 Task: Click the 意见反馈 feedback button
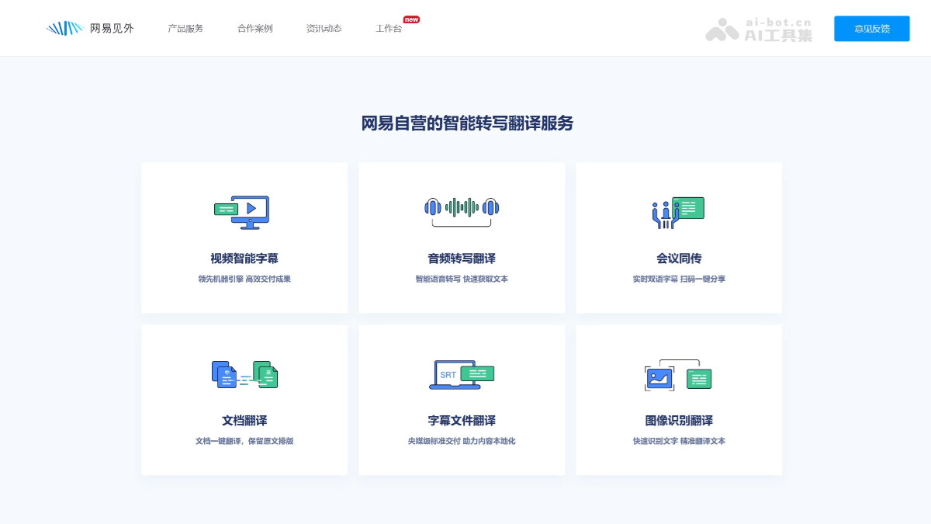(872, 28)
